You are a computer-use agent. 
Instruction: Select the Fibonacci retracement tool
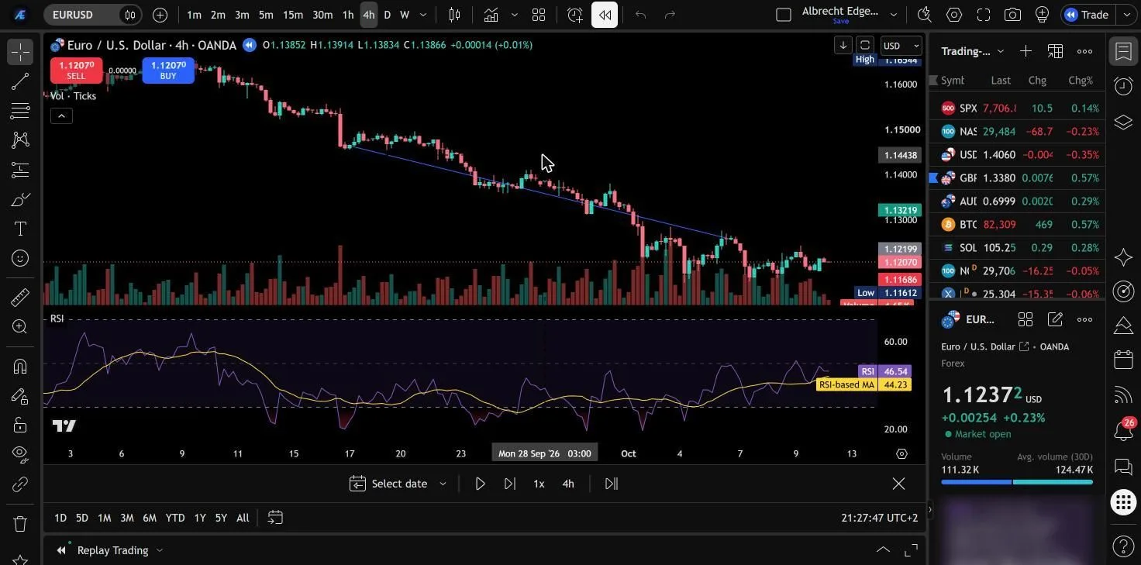point(20,111)
